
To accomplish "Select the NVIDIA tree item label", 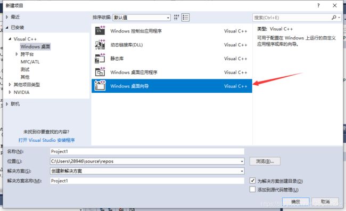I will (x=21, y=92).
